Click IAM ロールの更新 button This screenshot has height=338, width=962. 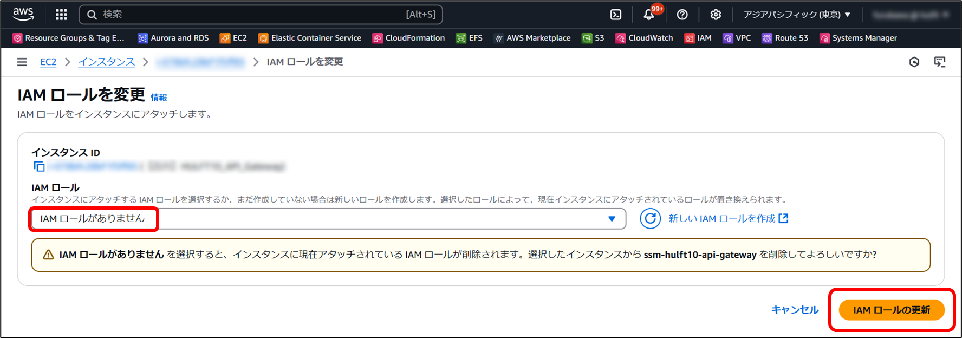(892, 310)
